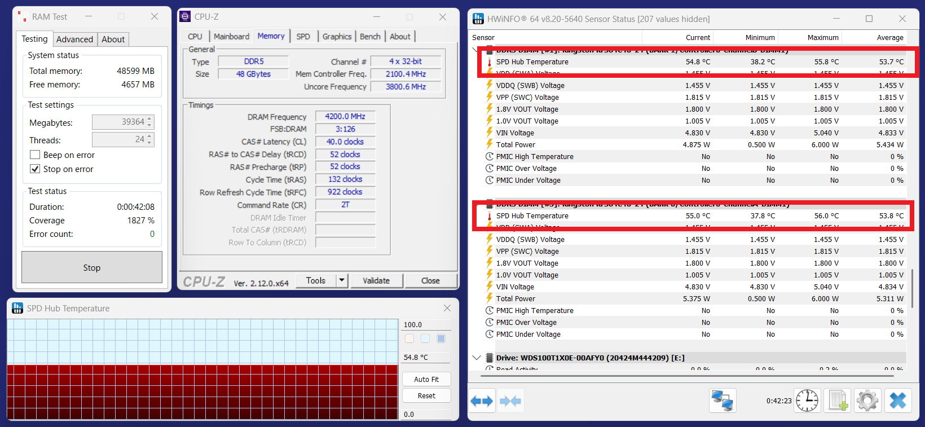Click the expand columns double-arrow icon in HWiNFO
This screenshot has height=427, width=925.
[x=482, y=401]
